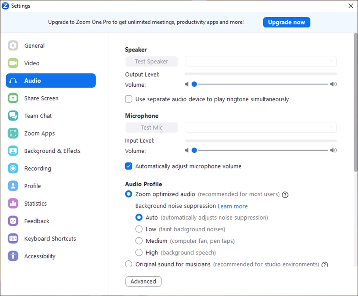
Task: Open Profile settings
Action: [51, 186]
